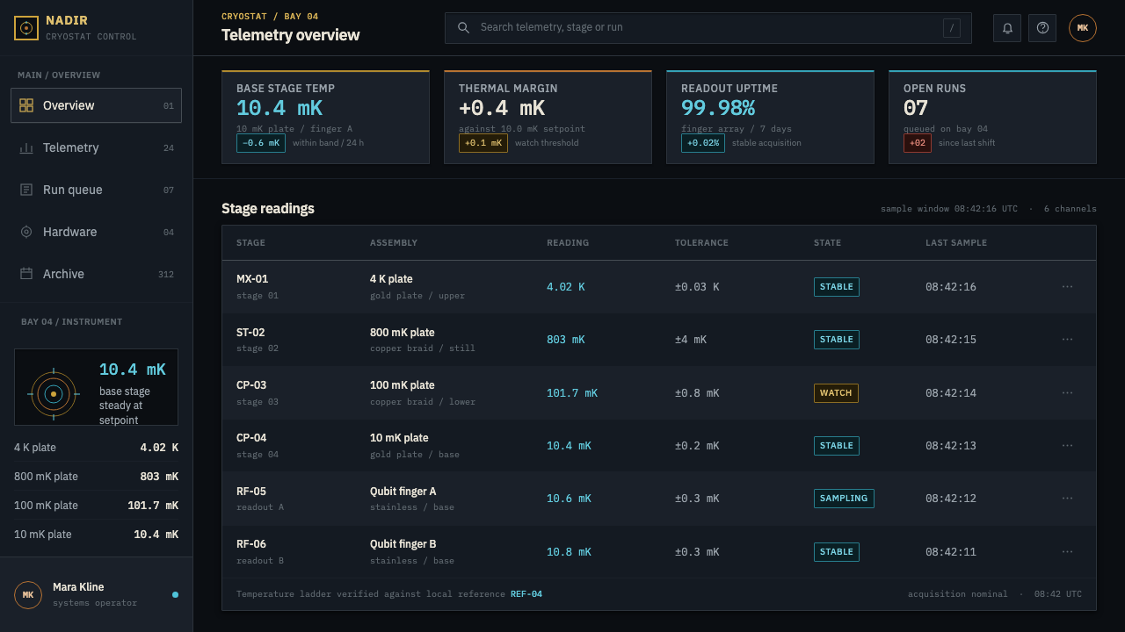Open the Mara Kline profile avatar
Screen dimensions: 1125x632
pos(28,595)
